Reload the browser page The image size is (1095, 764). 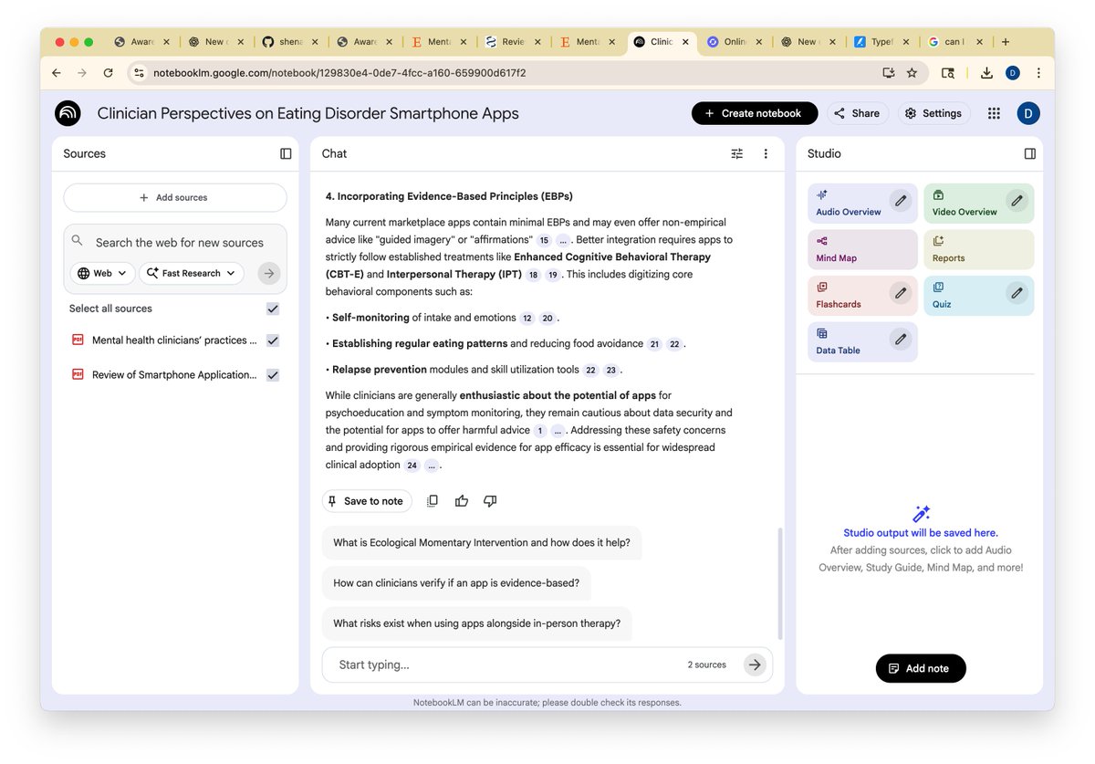click(x=108, y=73)
